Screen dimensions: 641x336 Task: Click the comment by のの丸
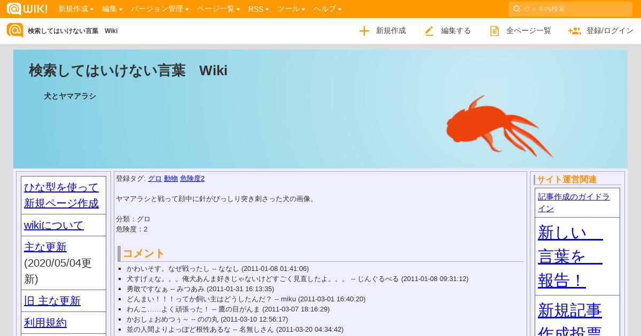[x=207, y=319]
